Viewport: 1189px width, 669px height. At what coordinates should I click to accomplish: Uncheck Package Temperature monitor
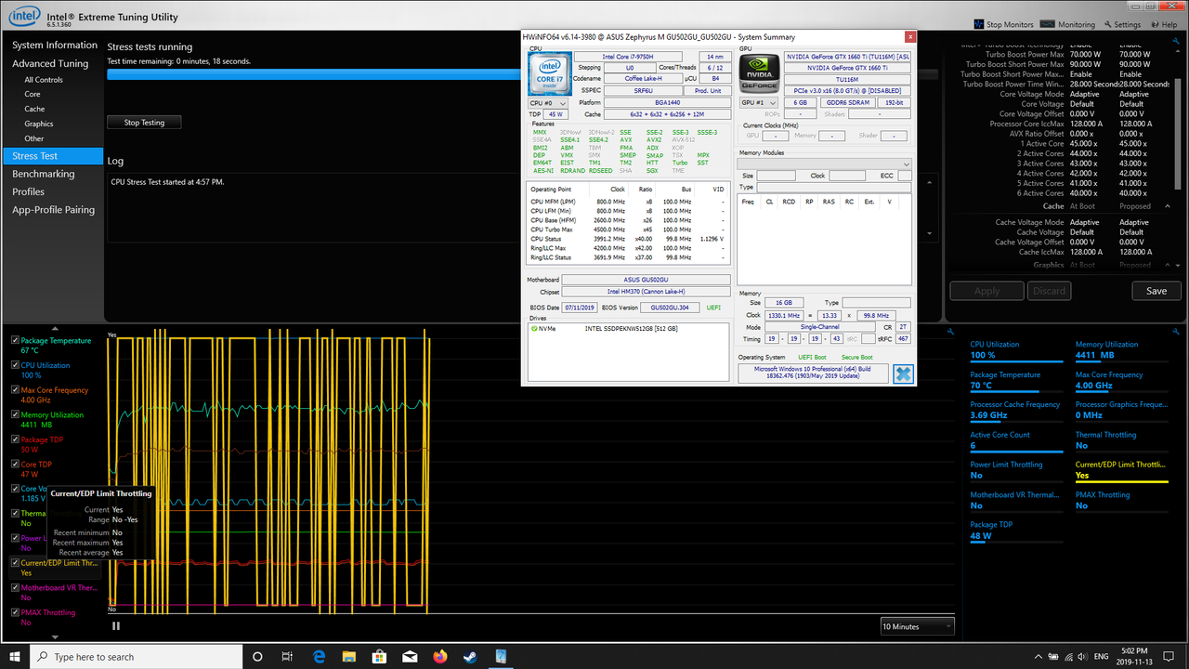point(15,340)
